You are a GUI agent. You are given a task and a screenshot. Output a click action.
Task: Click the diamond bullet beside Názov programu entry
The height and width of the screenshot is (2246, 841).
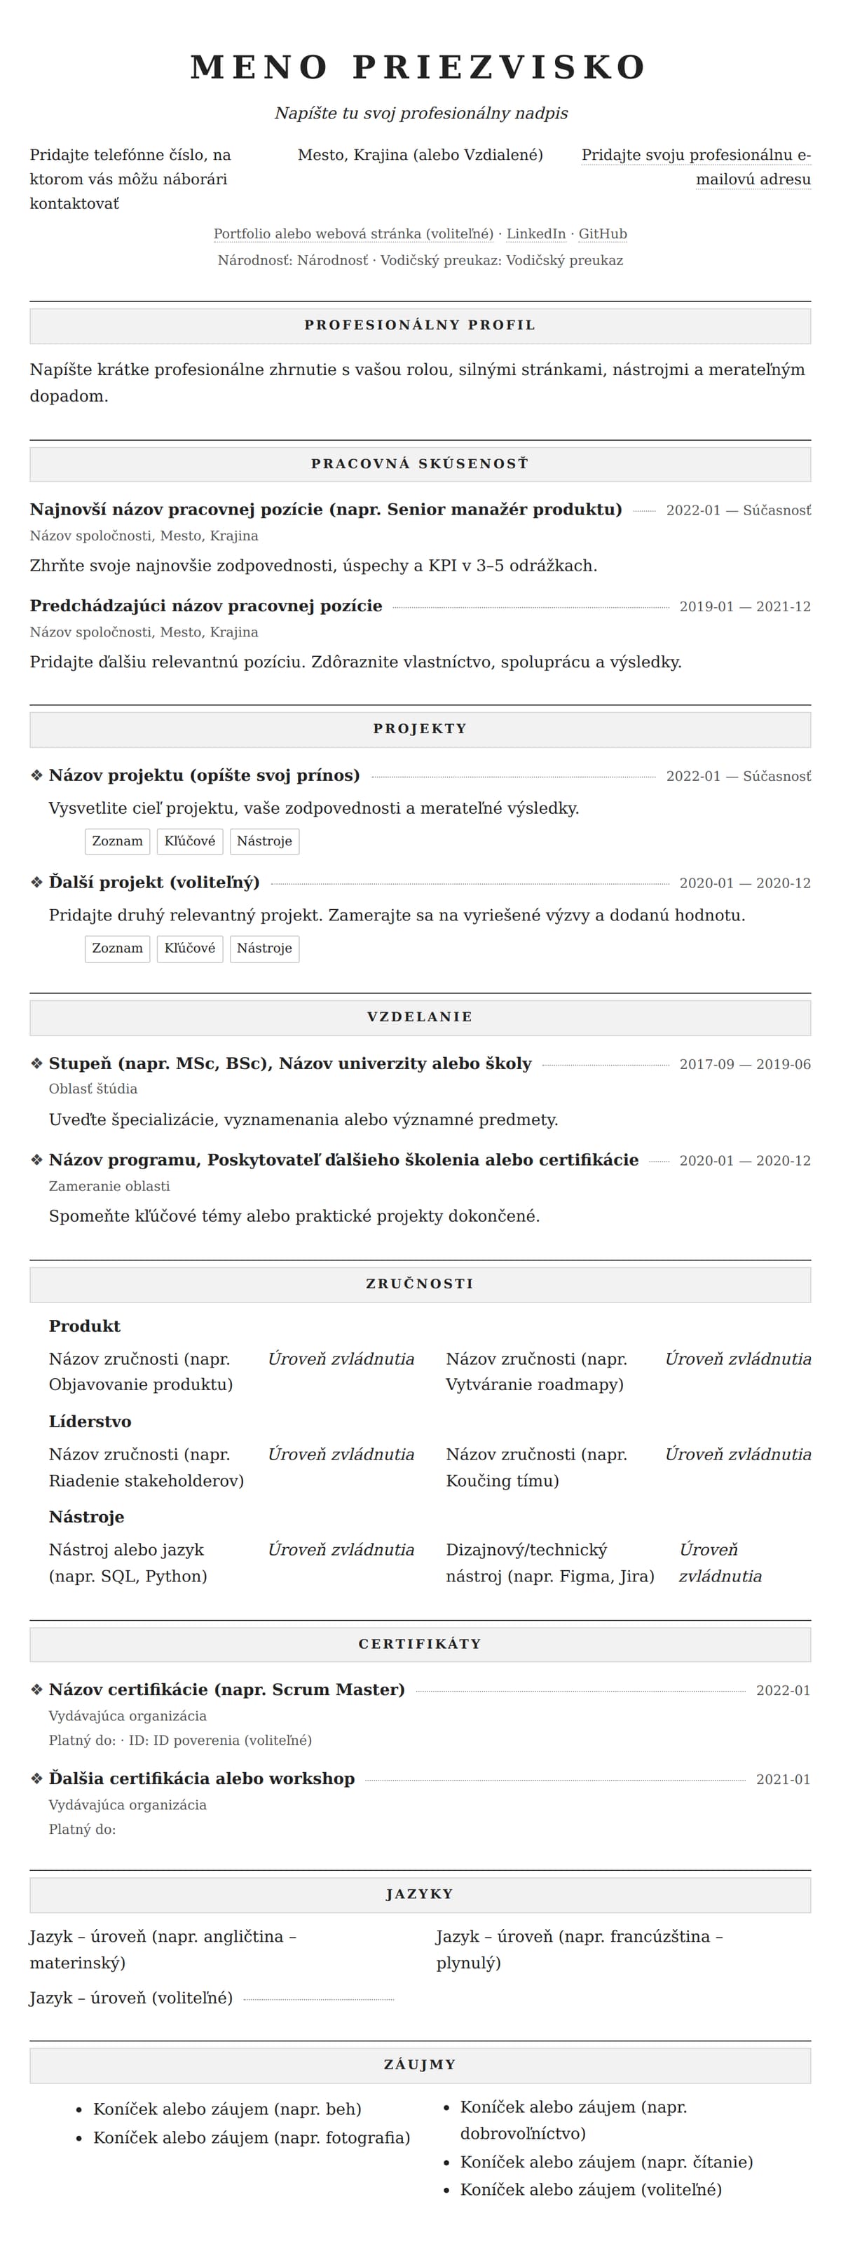click(36, 1159)
